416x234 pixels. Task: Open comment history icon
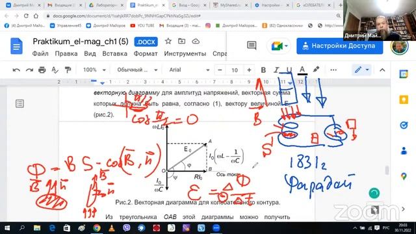point(252,45)
